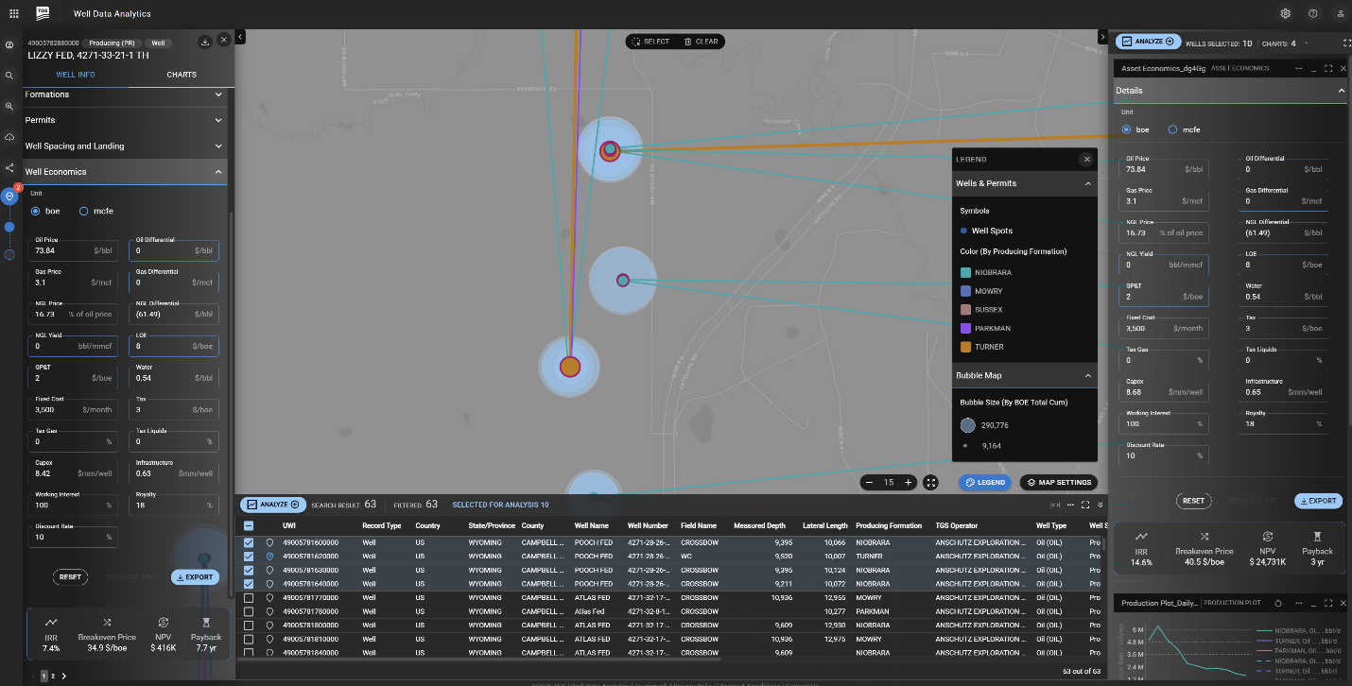Check the box for UWI 49005781770000
Viewport: 1352px width, 686px height.
click(x=249, y=598)
